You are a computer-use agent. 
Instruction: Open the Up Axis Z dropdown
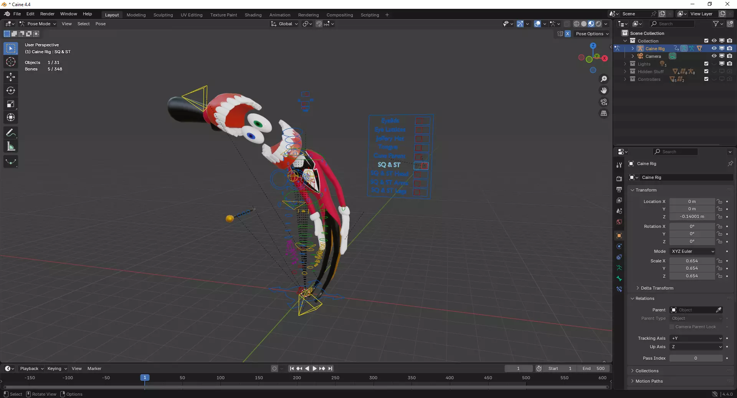click(696, 347)
